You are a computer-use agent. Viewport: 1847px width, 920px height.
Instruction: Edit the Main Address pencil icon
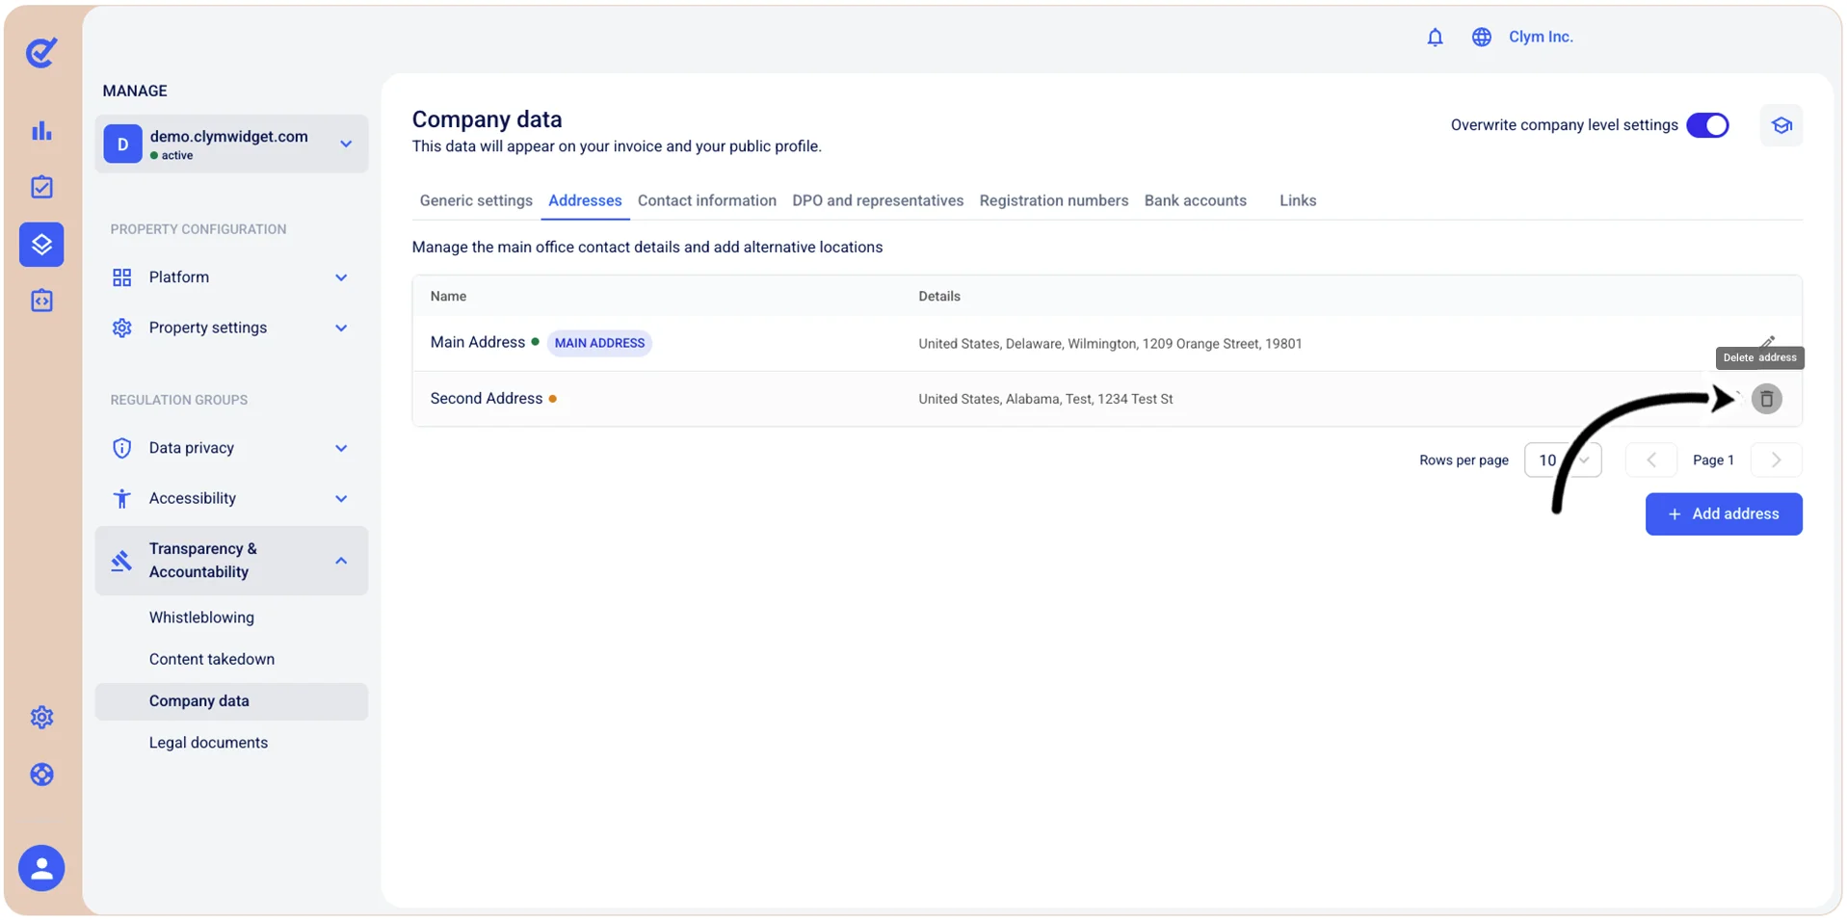tap(1767, 341)
